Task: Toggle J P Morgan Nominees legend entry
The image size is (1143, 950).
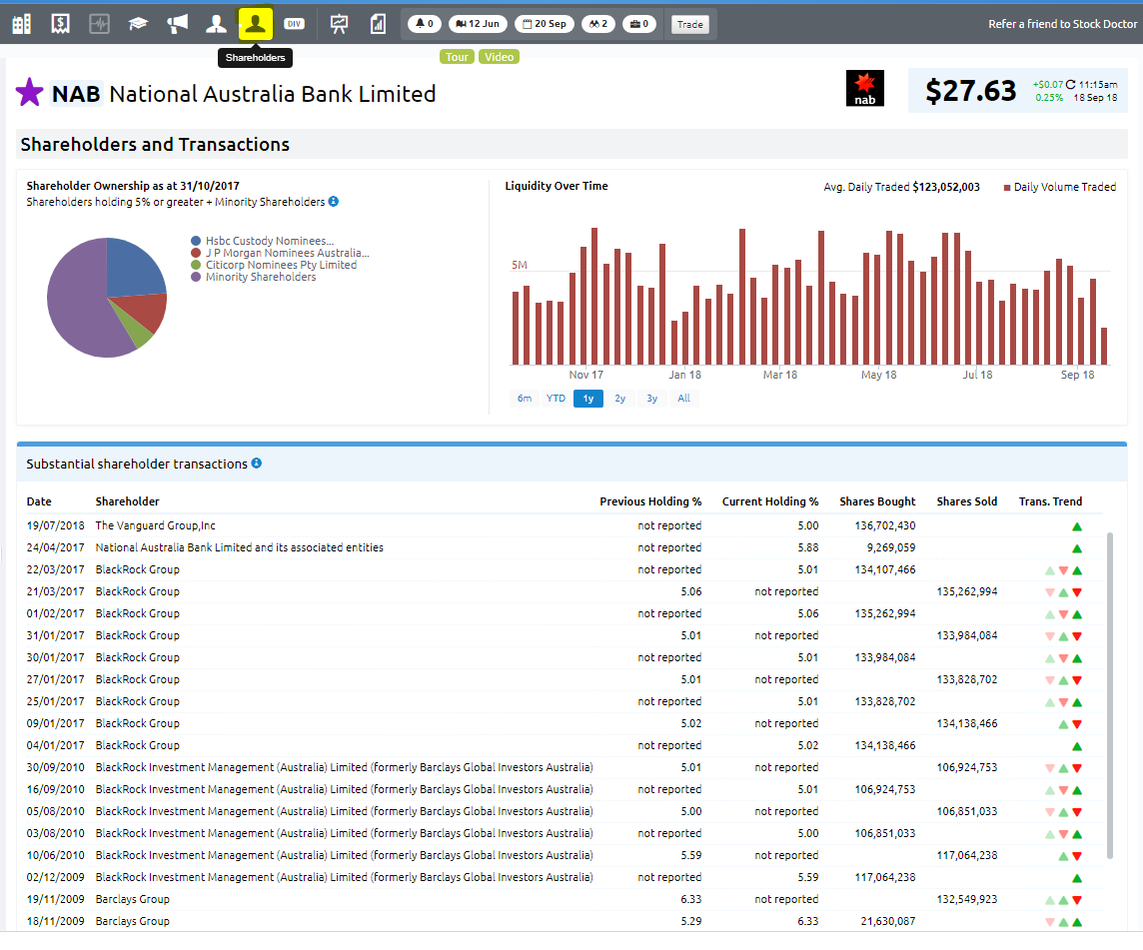Action: [280, 253]
